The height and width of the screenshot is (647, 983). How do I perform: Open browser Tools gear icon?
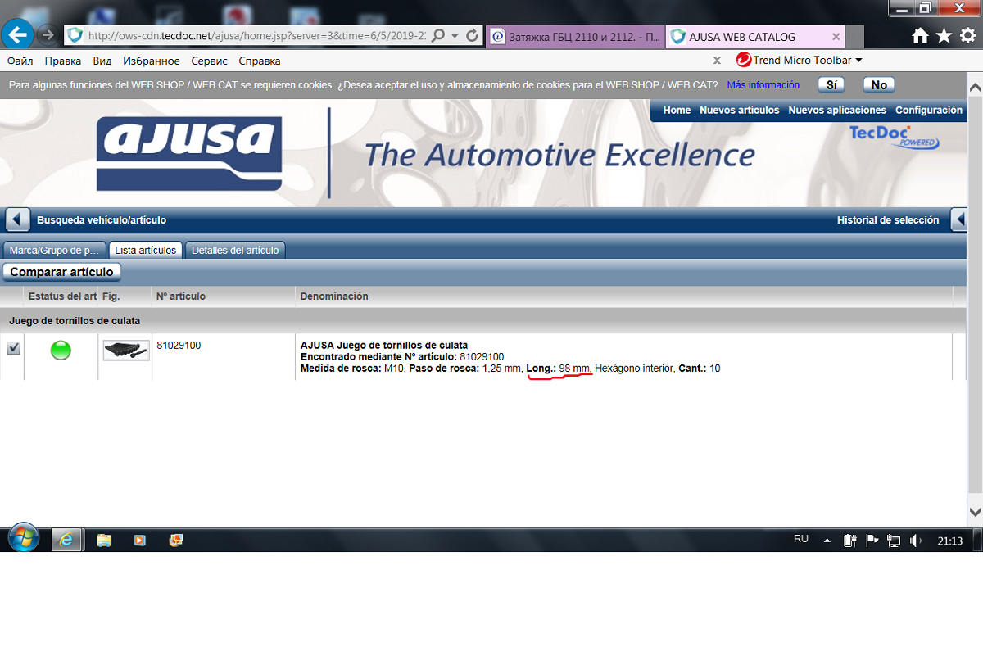click(968, 35)
